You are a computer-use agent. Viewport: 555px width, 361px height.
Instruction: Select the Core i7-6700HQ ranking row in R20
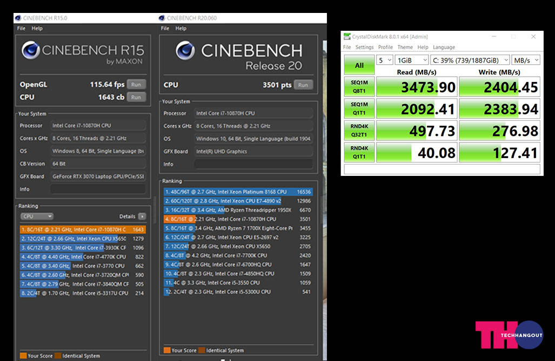(x=238, y=264)
